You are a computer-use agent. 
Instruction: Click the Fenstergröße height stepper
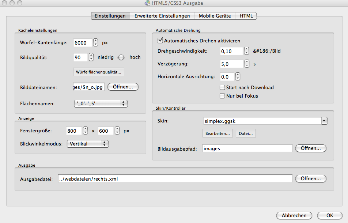117,131
